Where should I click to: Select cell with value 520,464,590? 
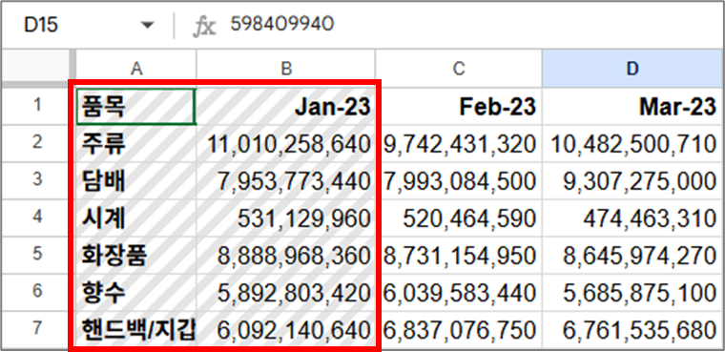[458, 217]
